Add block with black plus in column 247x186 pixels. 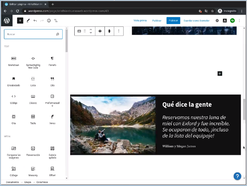click(220, 73)
